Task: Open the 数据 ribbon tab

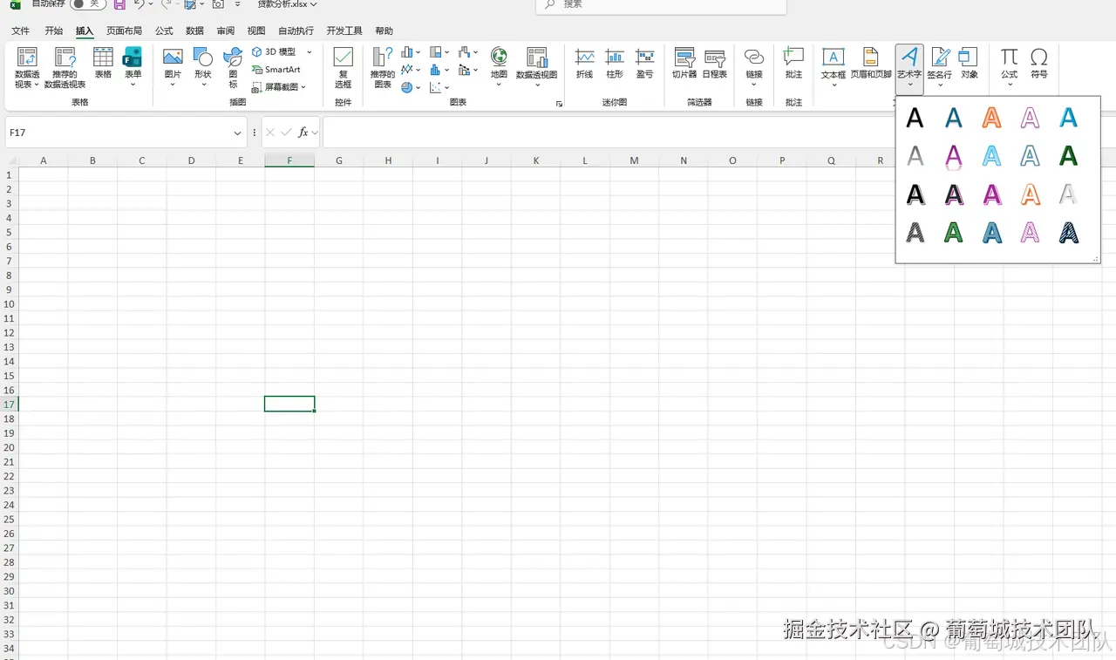Action: [194, 30]
